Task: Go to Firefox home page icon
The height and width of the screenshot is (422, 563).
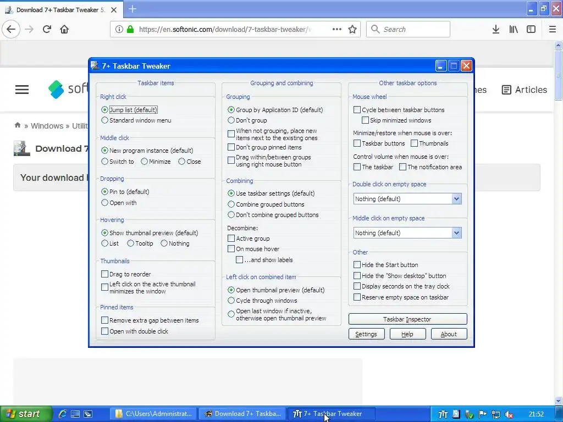Action: pos(64,29)
